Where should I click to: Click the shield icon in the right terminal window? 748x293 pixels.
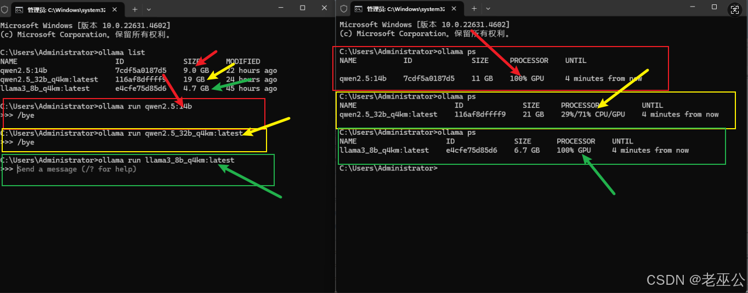pos(344,9)
